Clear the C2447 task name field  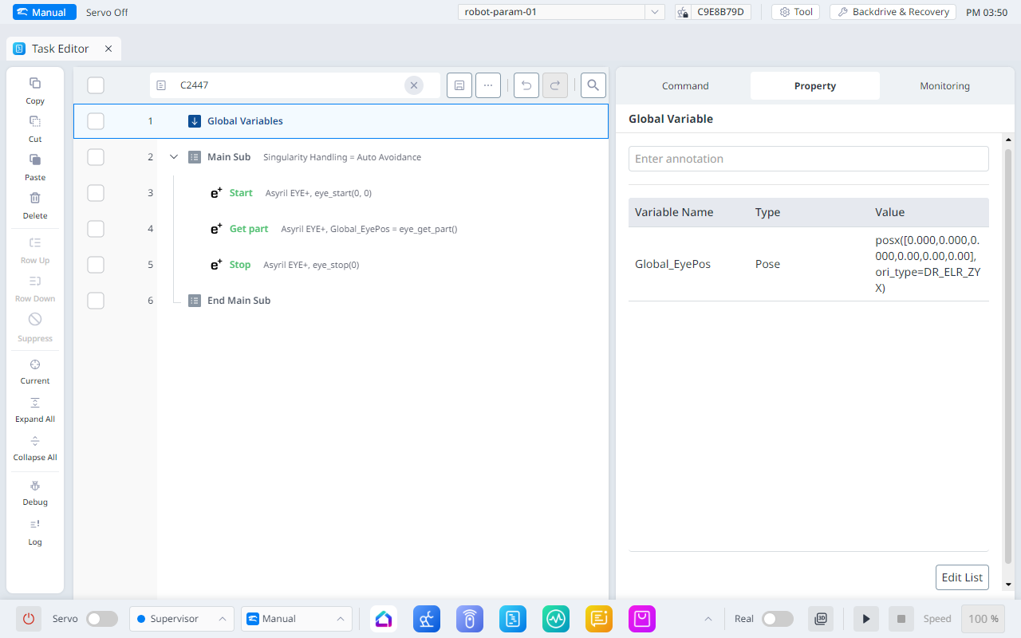point(413,85)
